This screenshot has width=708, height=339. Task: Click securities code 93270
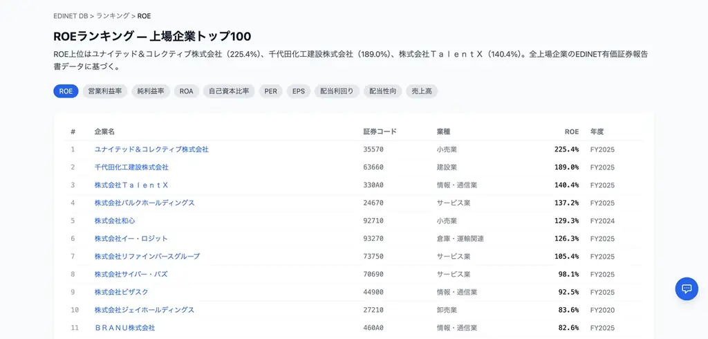[373, 239]
